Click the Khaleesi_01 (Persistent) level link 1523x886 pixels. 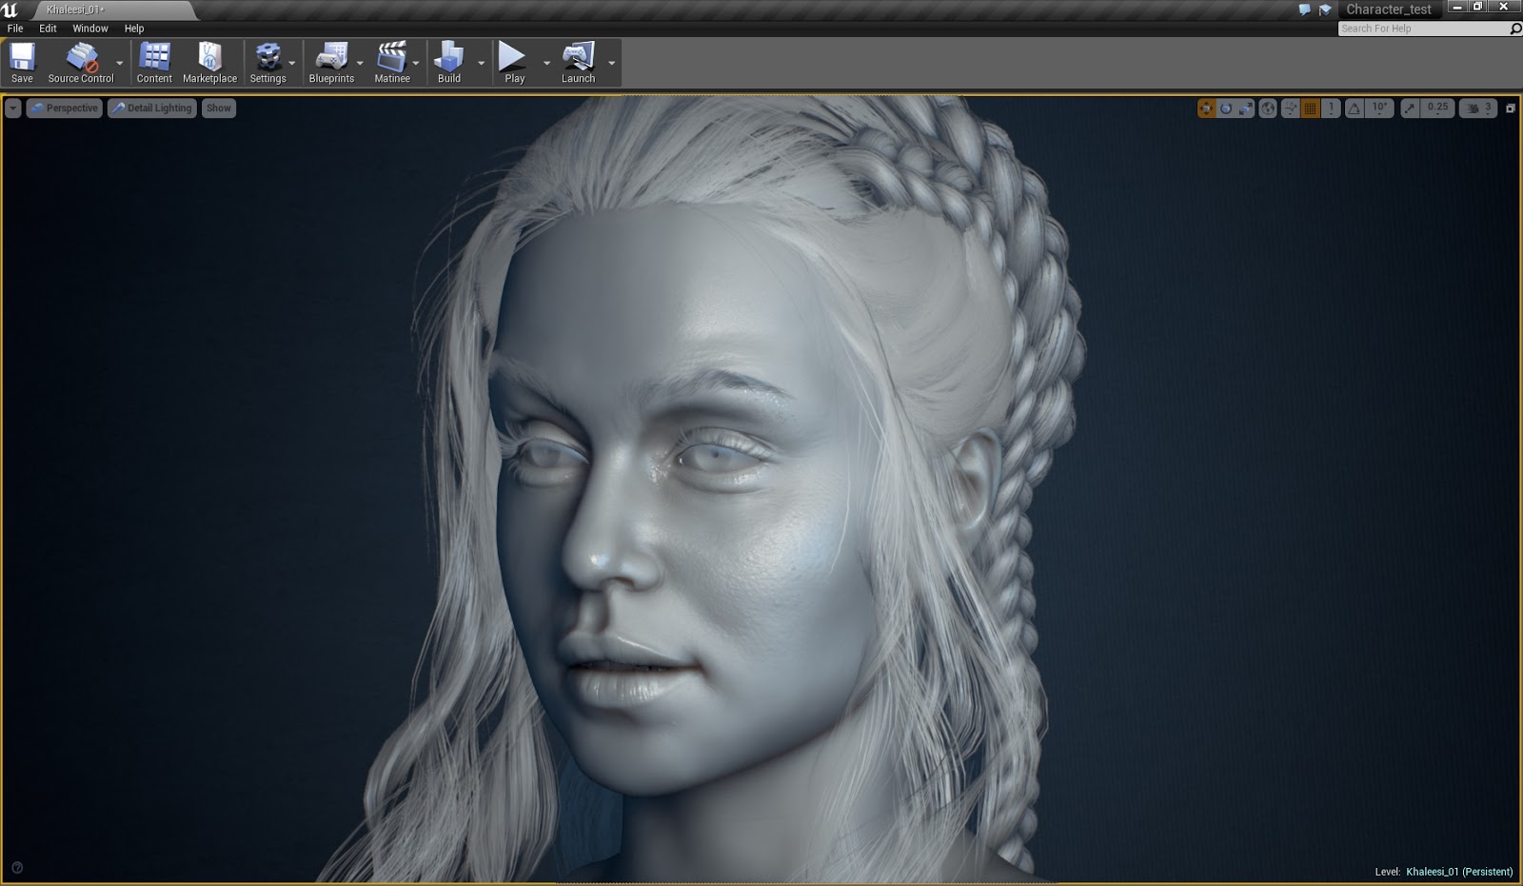tap(1459, 872)
